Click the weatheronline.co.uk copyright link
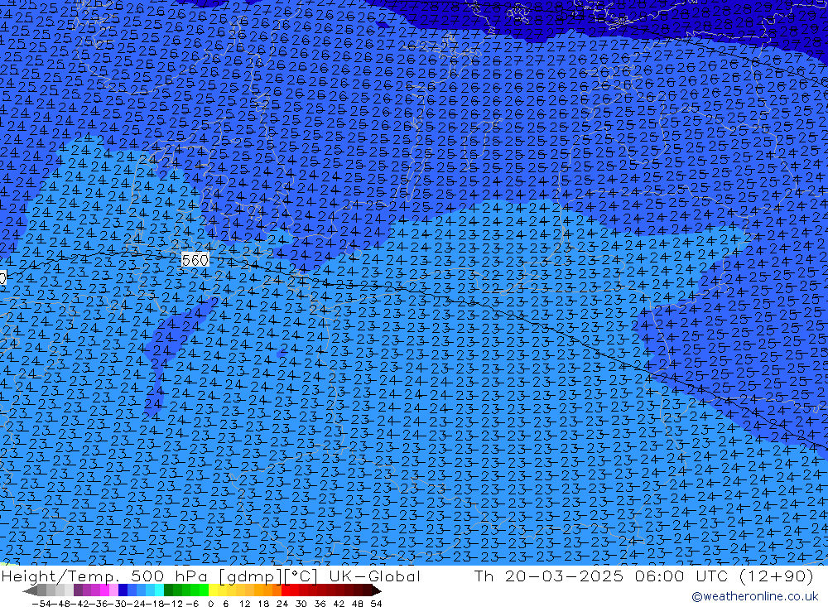Viewport: 828px width, 607px height. 754,596
